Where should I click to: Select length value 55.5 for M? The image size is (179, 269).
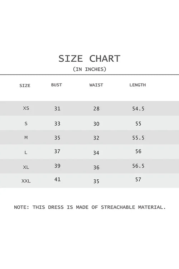(138, 138)
